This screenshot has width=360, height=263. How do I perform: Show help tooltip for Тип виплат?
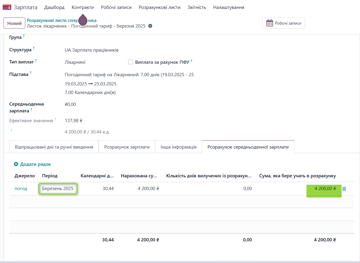click(36, 60)
